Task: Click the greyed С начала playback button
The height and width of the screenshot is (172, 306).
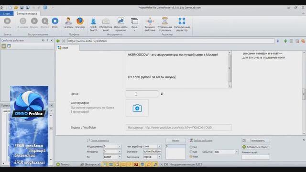Action: (23, 23)
